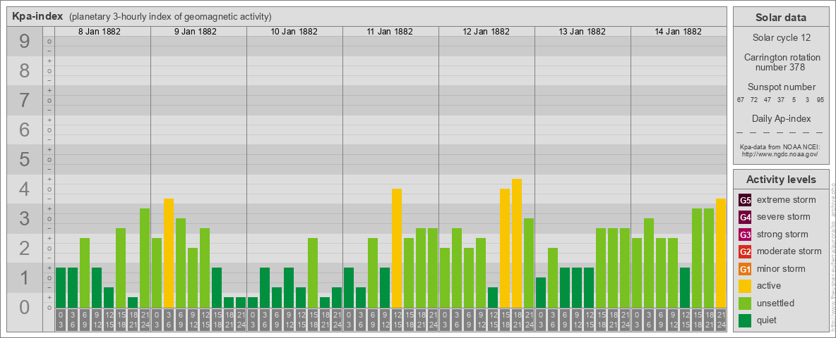836x338 pixels.
Task: Click the Solar data panel header
Action: (x=780, y=17)
